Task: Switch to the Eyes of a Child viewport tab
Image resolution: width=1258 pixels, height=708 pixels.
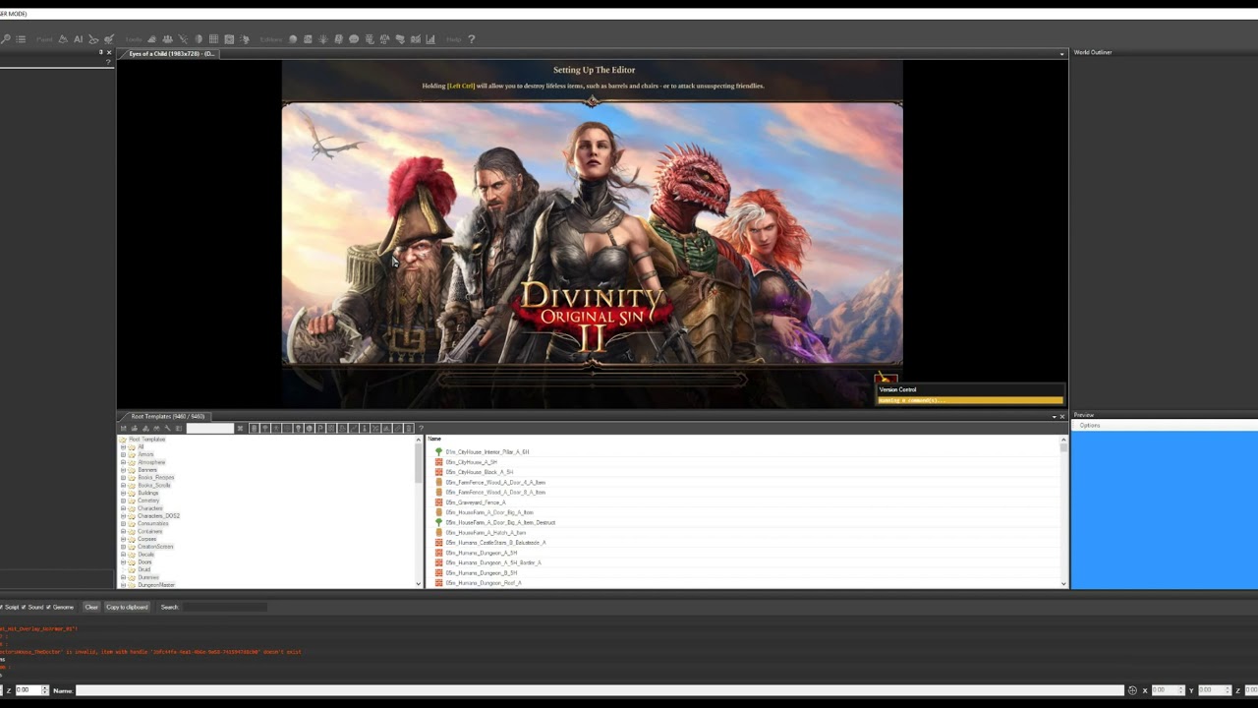Action: pyautogui.click(x=172, y=54)
